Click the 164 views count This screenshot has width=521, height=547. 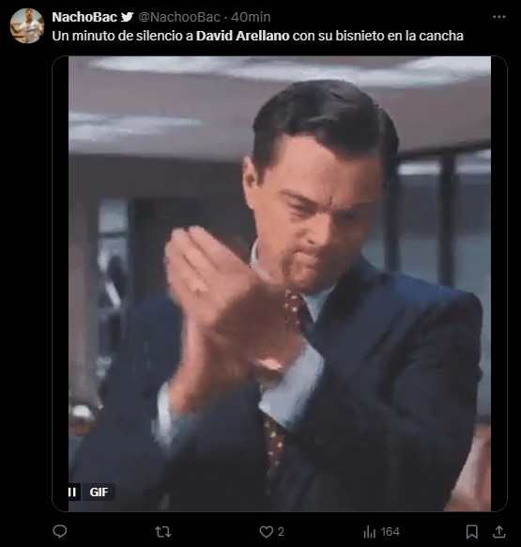[390, 532]
